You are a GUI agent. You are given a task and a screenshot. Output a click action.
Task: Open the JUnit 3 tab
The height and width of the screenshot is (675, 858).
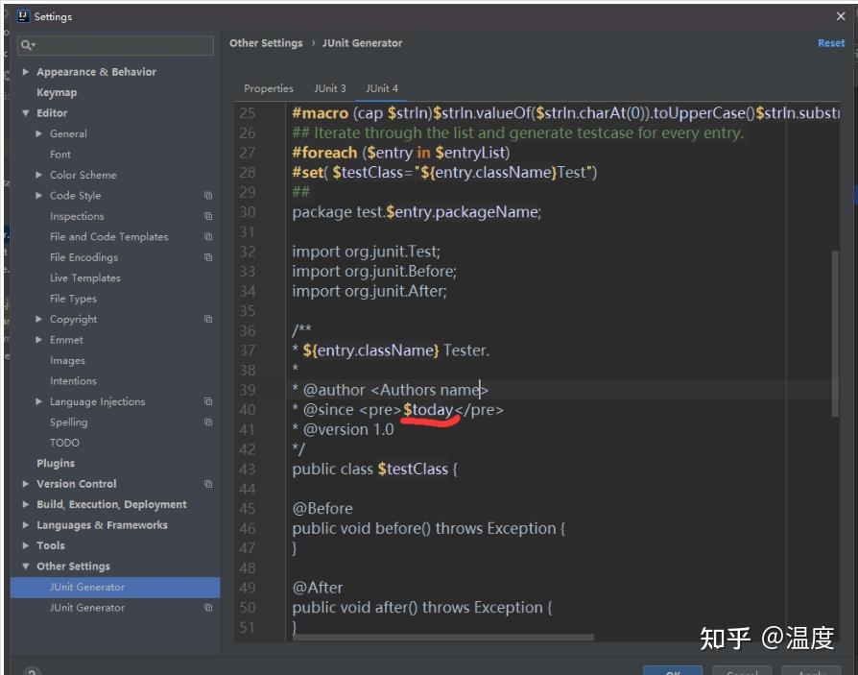[330, 88]
